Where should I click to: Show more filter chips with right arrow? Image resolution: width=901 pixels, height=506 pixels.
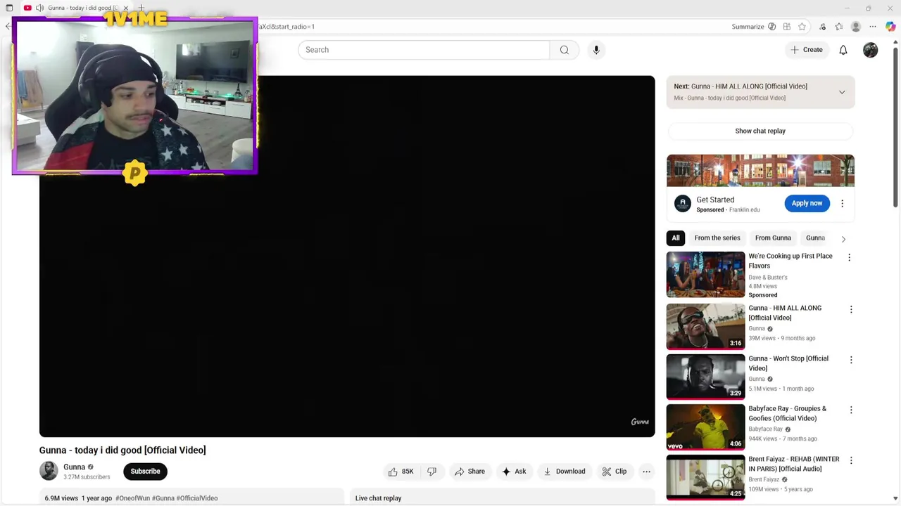point(843,239)
